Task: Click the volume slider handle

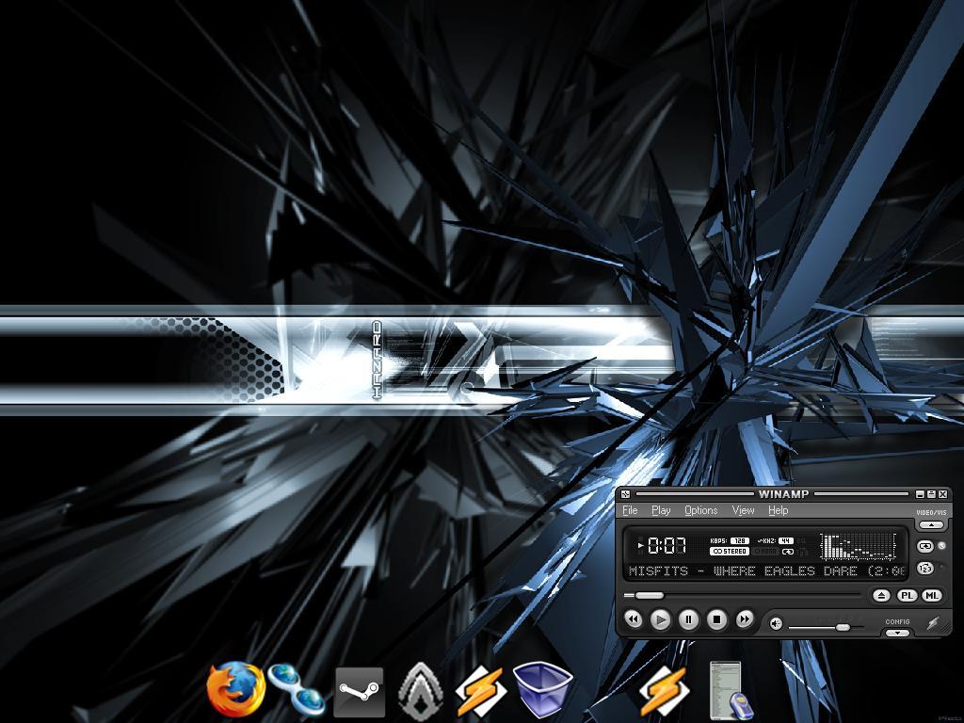Action: click(x=843, y=627)
